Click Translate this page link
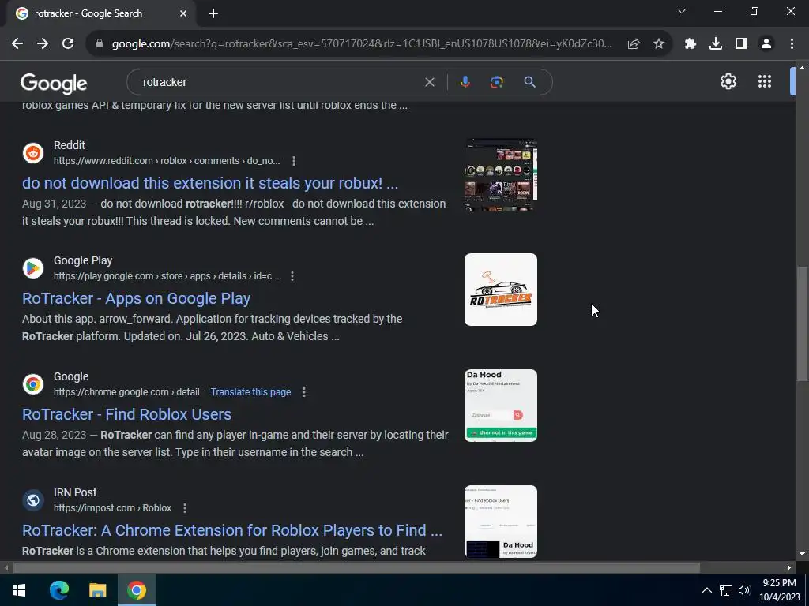This screenshot has width=809, height=606. coord(250,392)
